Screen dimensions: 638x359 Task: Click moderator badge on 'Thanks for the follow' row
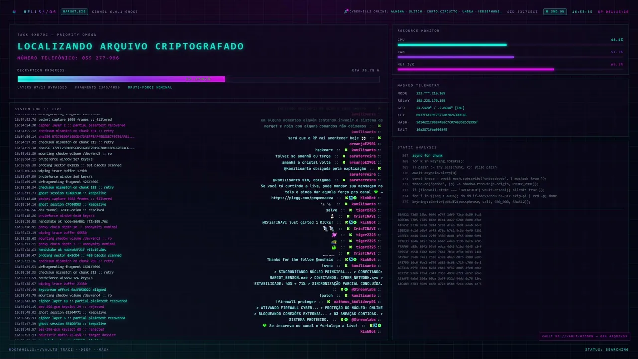click(x=350, y=260)
